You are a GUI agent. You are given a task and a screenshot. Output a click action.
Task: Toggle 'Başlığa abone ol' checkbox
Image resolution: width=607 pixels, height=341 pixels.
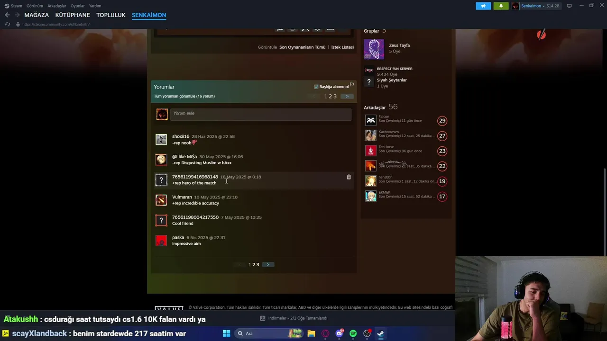coord(316,87)
